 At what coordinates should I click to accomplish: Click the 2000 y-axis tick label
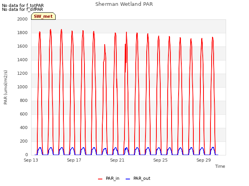(23, 19)
